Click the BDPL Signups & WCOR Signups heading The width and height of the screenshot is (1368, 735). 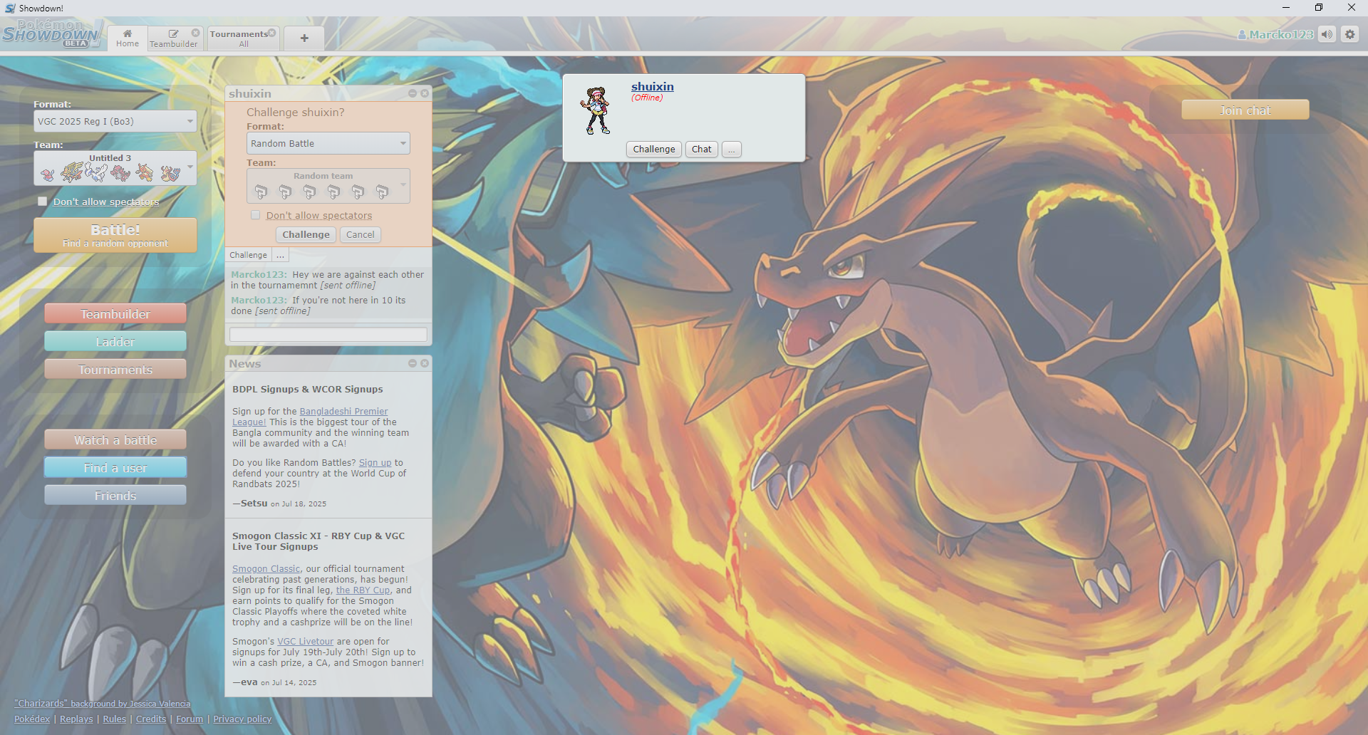(308, 390)
